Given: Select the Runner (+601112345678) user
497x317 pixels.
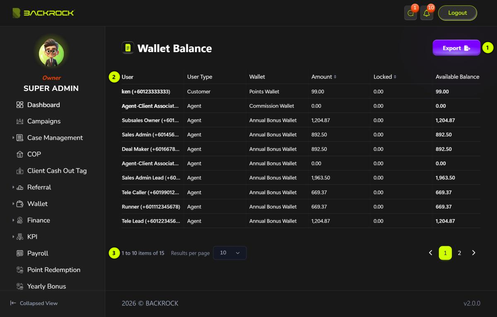Looking at the screenshot, I should point(151,207).
